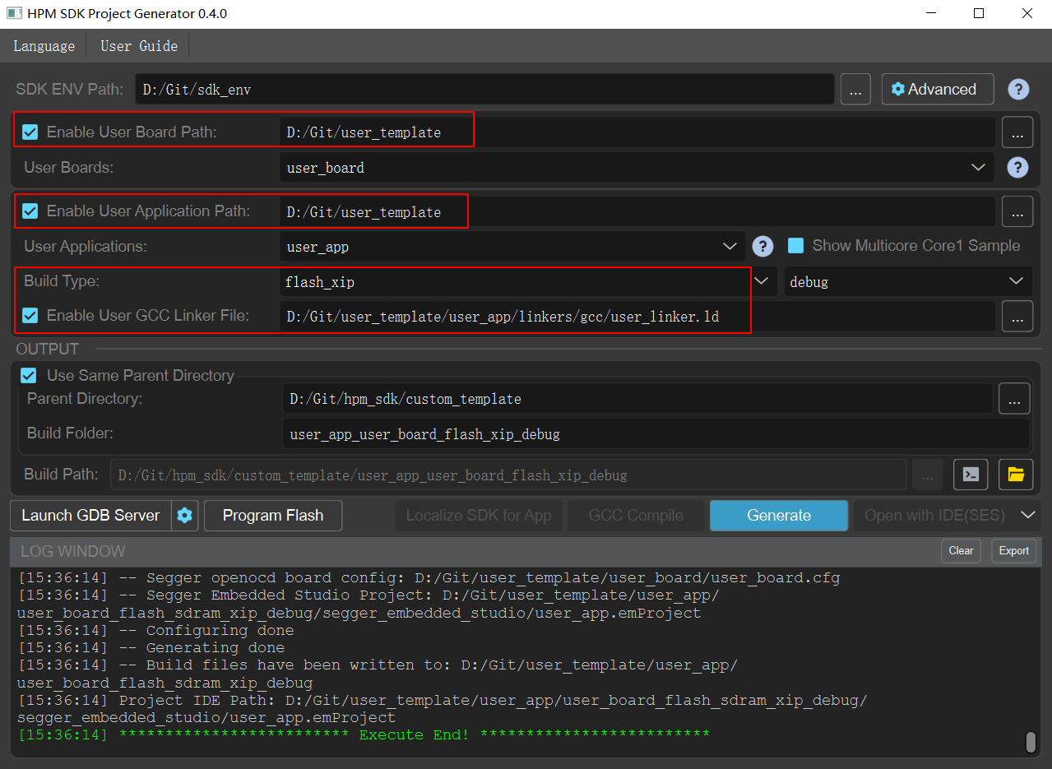The width and height of the screenshot is (1052, 769).
Task: Open the Advanced settings panel
Action: pos(937,89)
